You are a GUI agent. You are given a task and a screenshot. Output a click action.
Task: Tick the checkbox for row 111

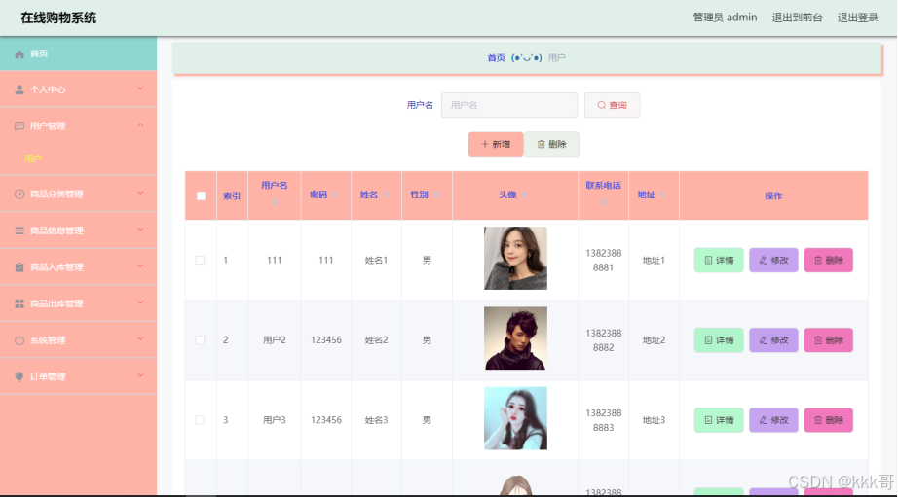(200, 261)
